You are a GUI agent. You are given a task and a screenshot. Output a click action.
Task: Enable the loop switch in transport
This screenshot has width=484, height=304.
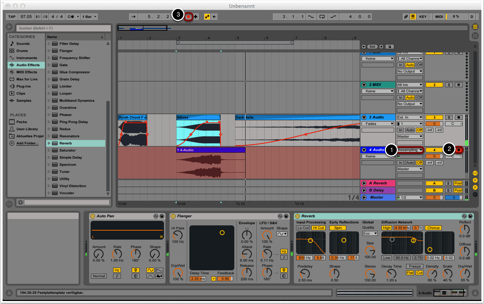[322, 17]
